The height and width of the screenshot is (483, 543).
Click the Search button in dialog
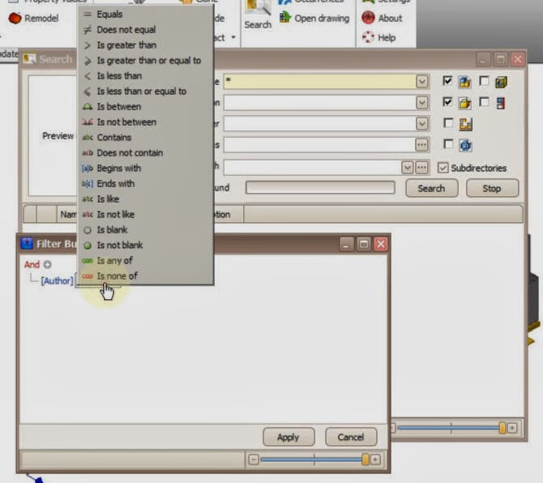coord(431,188)
